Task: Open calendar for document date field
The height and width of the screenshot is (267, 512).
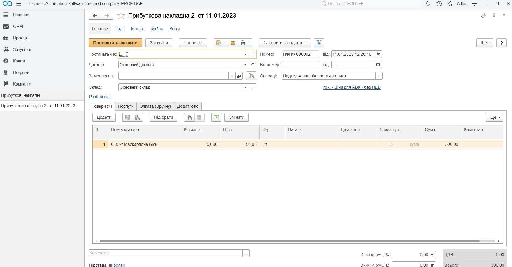Action: (378, 54)
